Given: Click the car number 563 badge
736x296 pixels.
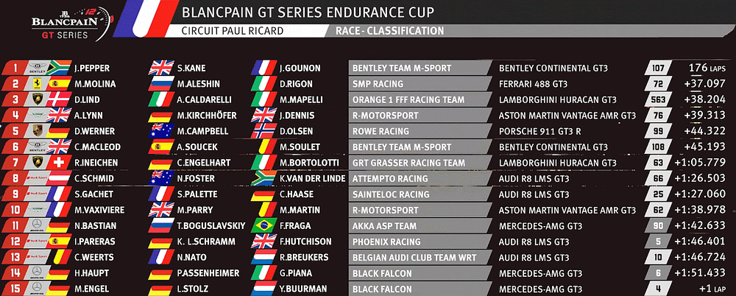Looking at the screenshot, I should click(x=658, y=99).
